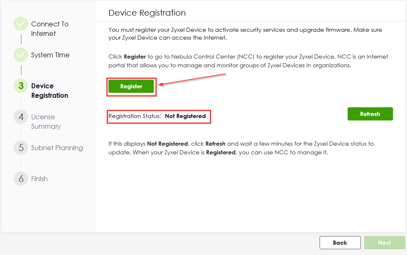Select the Finish step label
Viewport: 407px width, 255px height.
39,179
